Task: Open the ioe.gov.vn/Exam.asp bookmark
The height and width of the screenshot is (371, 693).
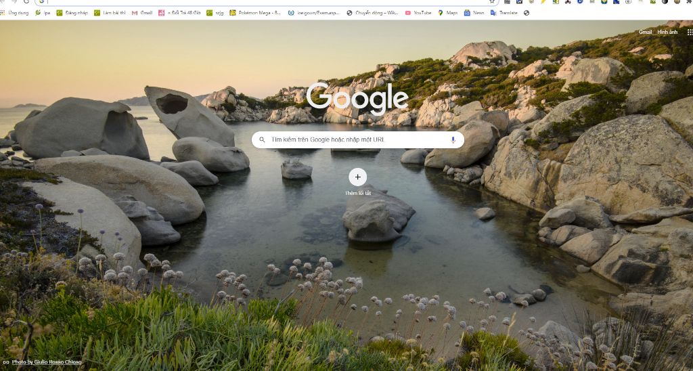Action: point(314,13)
